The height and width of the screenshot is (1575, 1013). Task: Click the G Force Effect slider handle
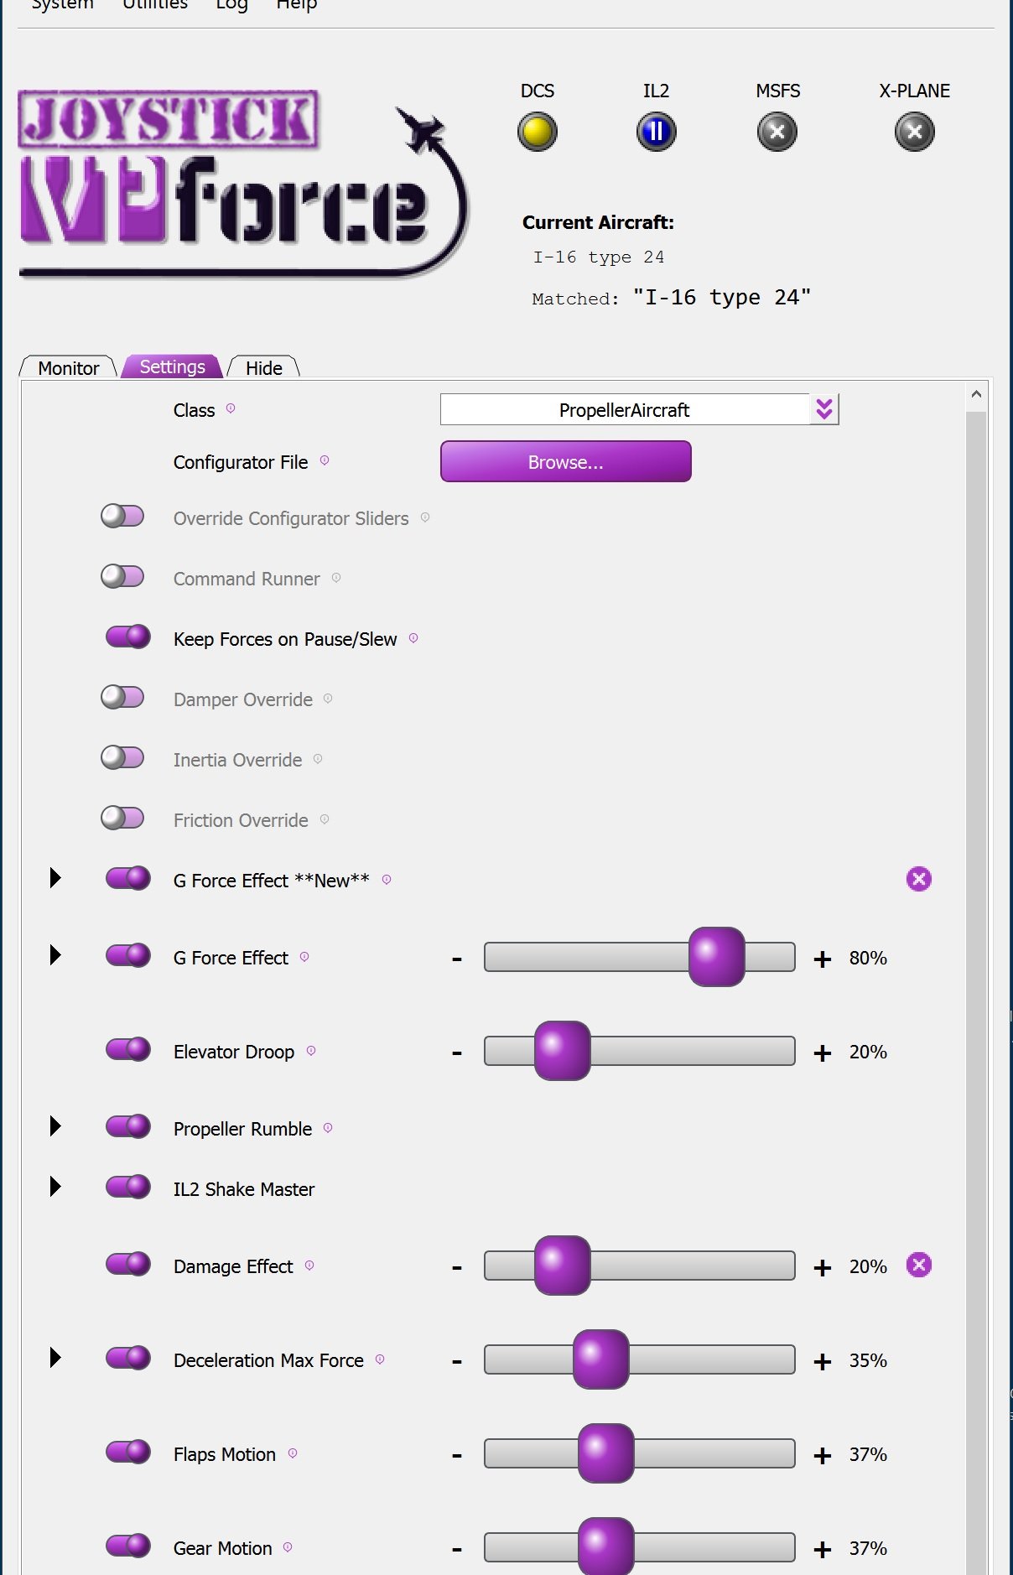(717, 957)
